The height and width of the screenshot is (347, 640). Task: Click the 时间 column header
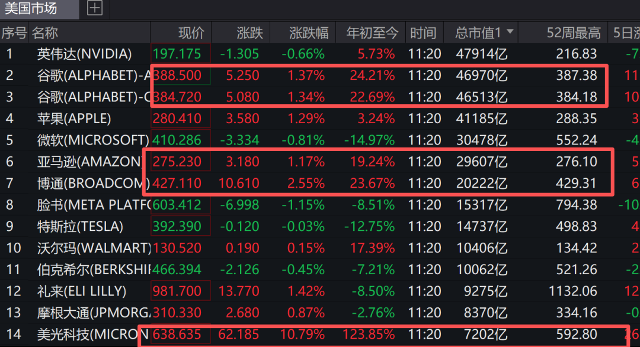pos(423,33)
